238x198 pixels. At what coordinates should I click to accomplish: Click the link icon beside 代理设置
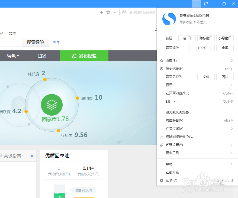(162, 145)
